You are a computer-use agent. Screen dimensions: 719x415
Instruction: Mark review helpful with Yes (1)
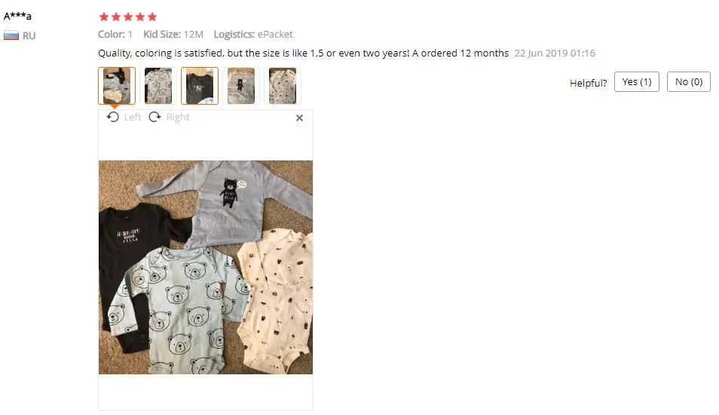[636, 82]
